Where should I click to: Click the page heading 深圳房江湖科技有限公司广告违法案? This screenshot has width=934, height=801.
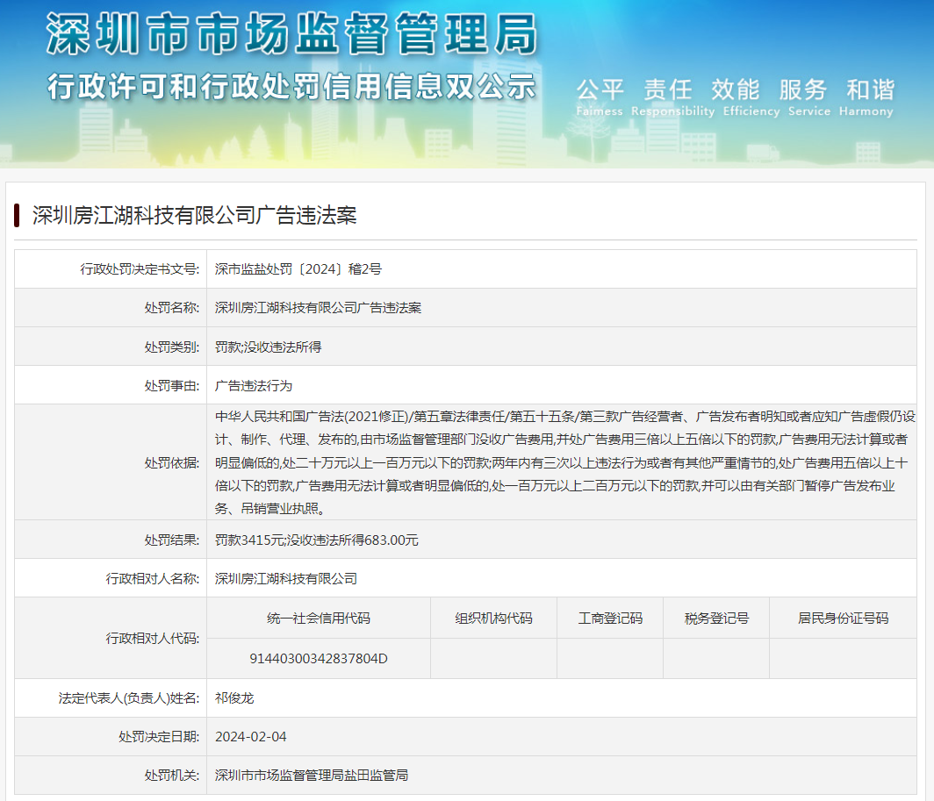[194, 216]
